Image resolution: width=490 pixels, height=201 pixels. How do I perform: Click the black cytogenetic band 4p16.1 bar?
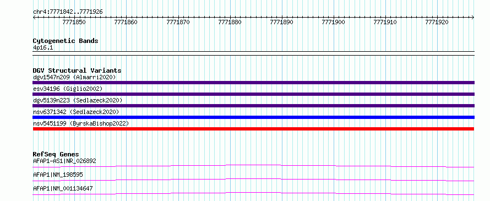pos(253,53)
